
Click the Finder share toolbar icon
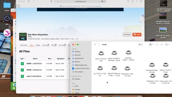point(157,44)
